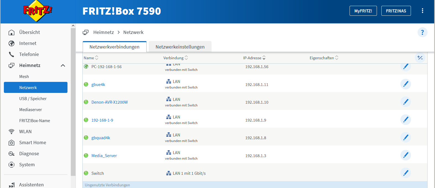Open the 192-168-1-9 device link
435x188 pixels.
pos(102,120)
